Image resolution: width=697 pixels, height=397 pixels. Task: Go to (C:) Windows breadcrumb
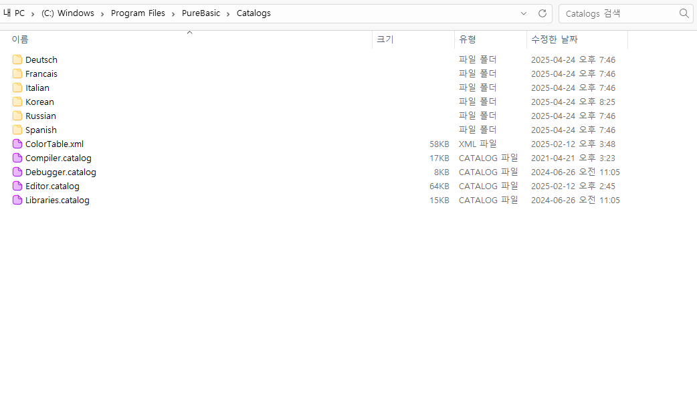68,13
